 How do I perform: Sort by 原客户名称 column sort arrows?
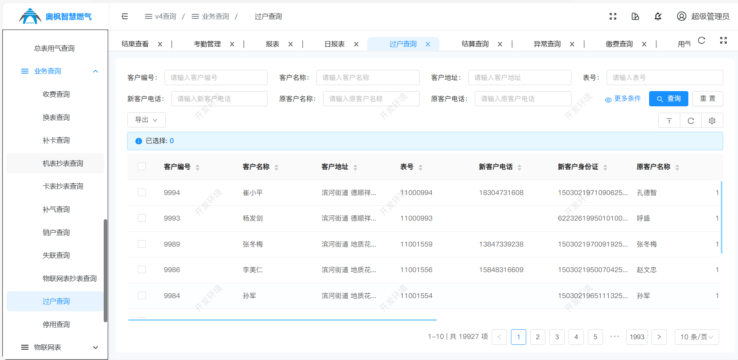coord(677,167)
